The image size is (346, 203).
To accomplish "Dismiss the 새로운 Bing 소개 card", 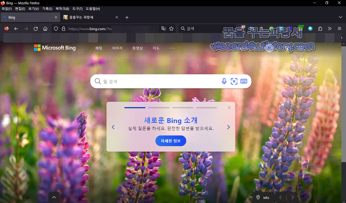I will 229,108.
